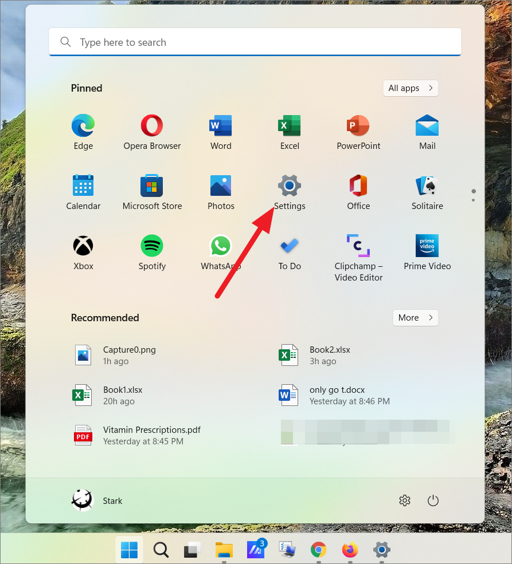Open taskbar Search magnifier
Viewport: 512px width, 564px height.
161,549
